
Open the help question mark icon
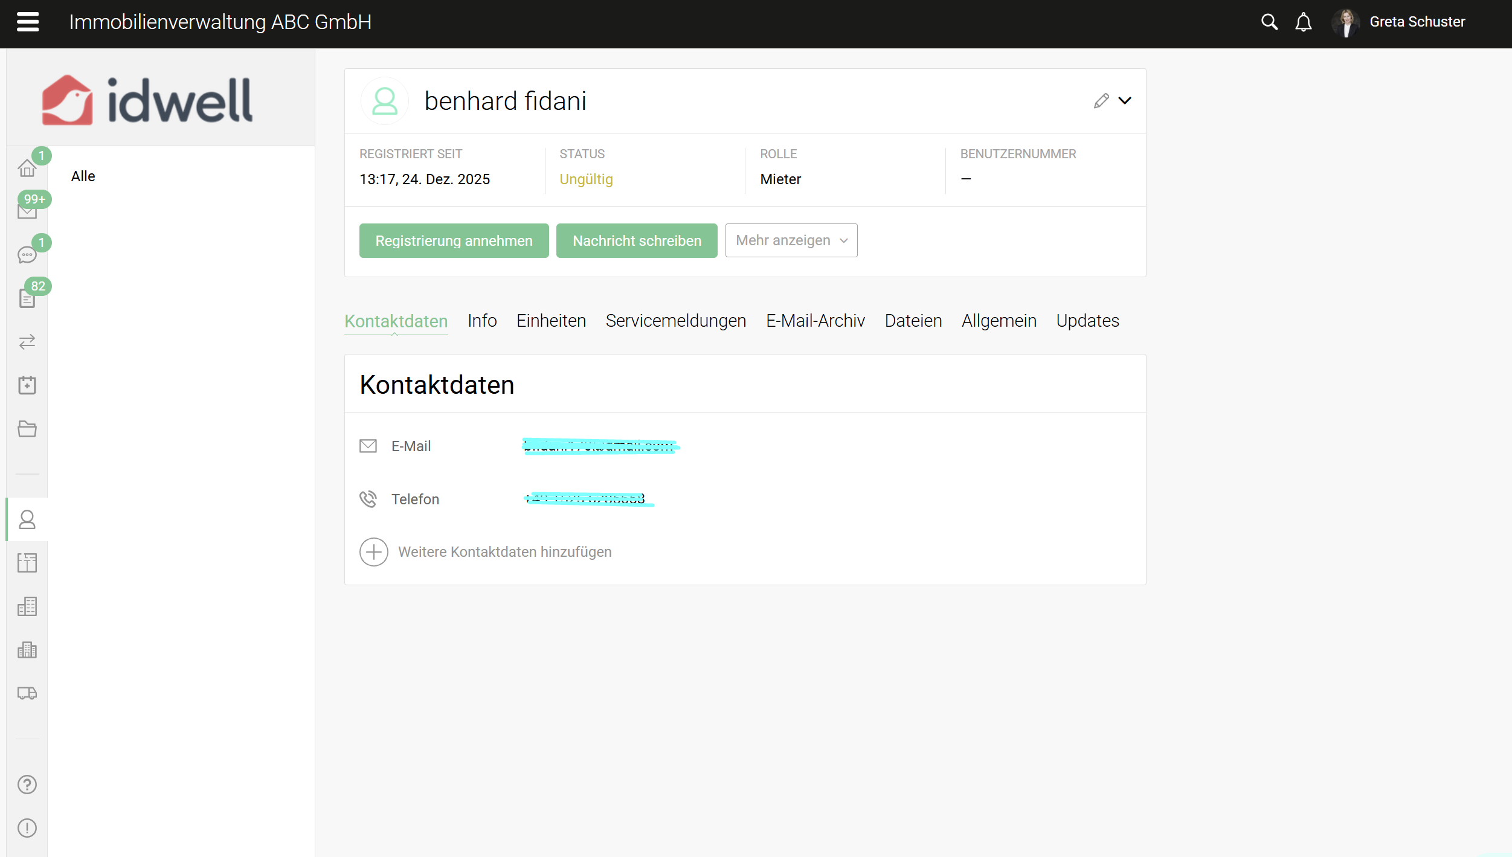27,785
